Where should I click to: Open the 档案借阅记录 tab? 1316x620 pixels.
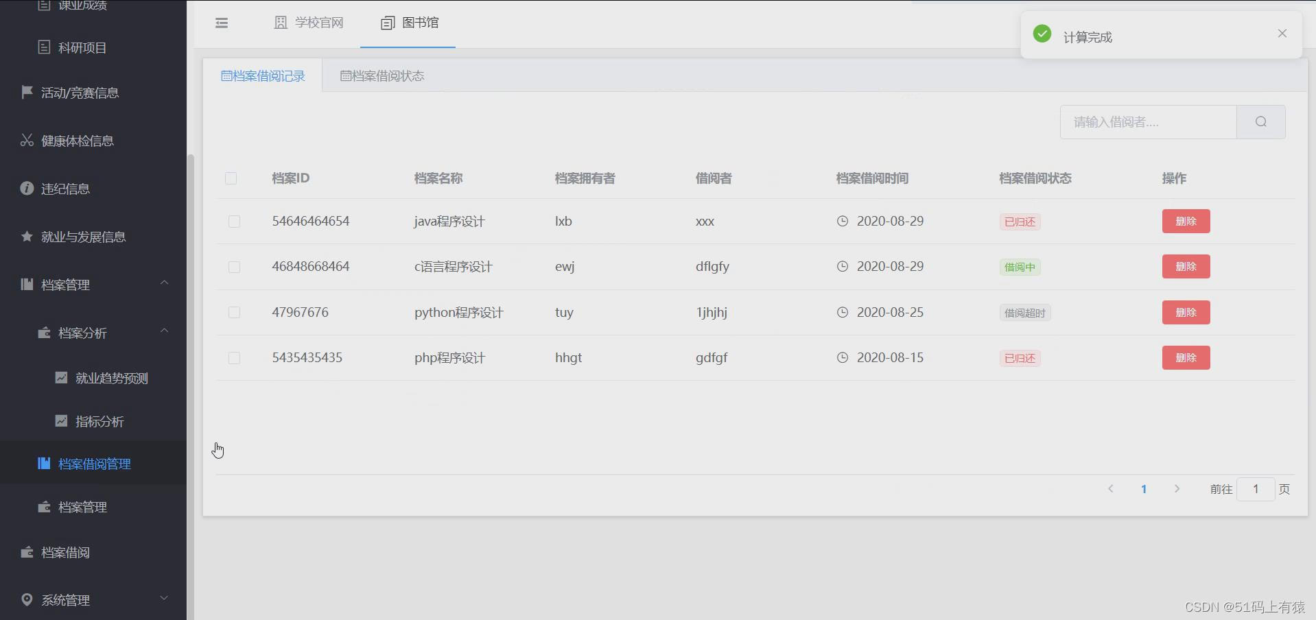pyautogui.click(x=263, y=75)
